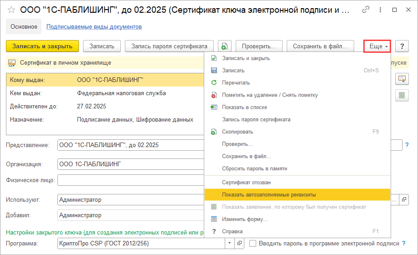Select the Назначение row

(x=105, y=119)
